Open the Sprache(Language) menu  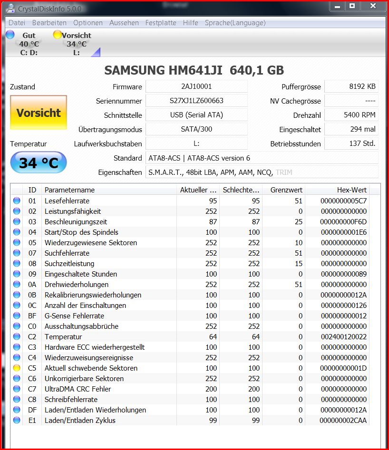[x=235, y=23]
